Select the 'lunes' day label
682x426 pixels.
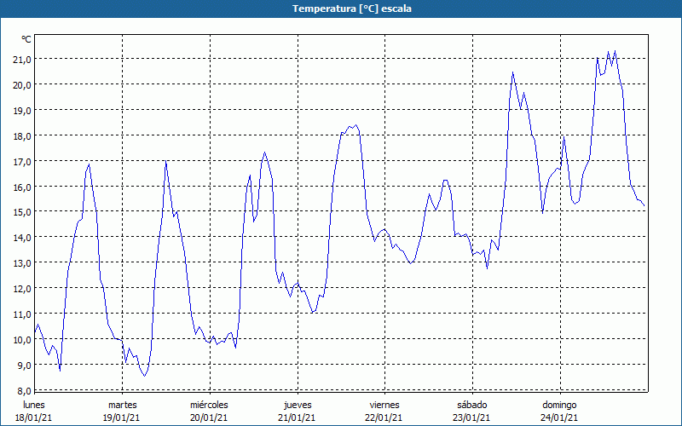34,405
